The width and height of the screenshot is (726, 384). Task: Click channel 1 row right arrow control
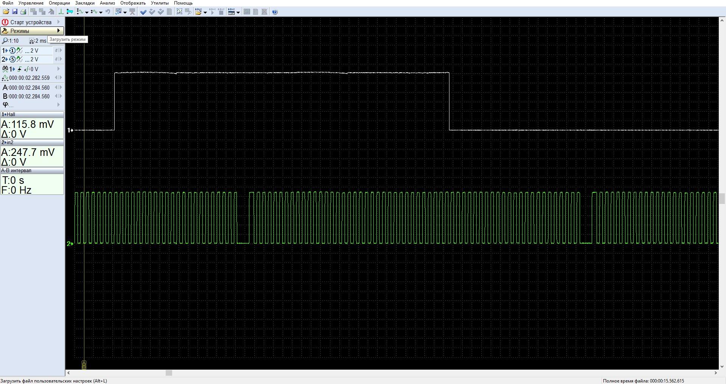pos(61,50)
